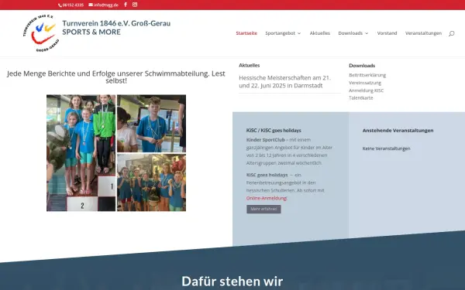465x290 pixels.
Task: Open the Schwimmabteilung Berichte headline
Action: tap(116, 77)
